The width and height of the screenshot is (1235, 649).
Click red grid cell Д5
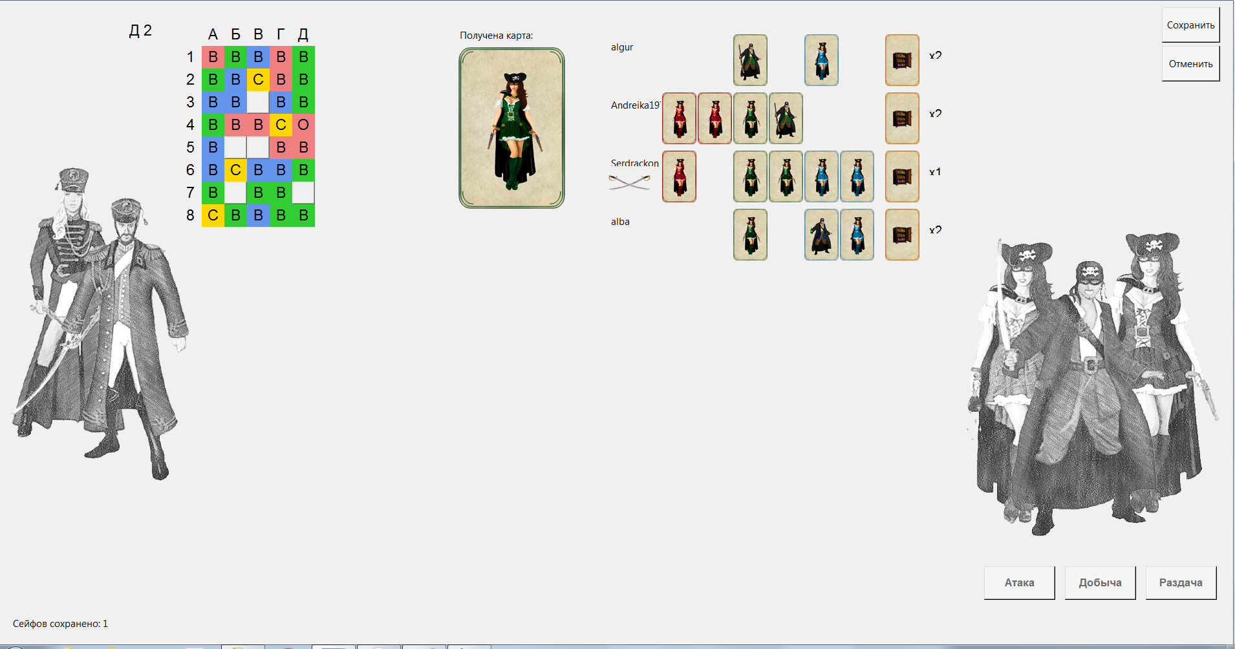click(303, 147)
